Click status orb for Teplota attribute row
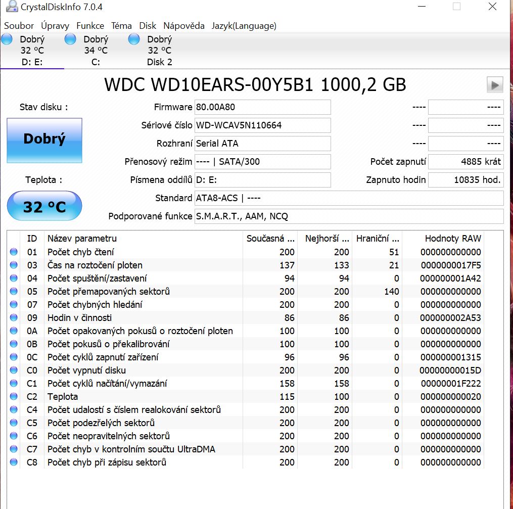This screenshot has height=509, width=513. pos(14,396)
